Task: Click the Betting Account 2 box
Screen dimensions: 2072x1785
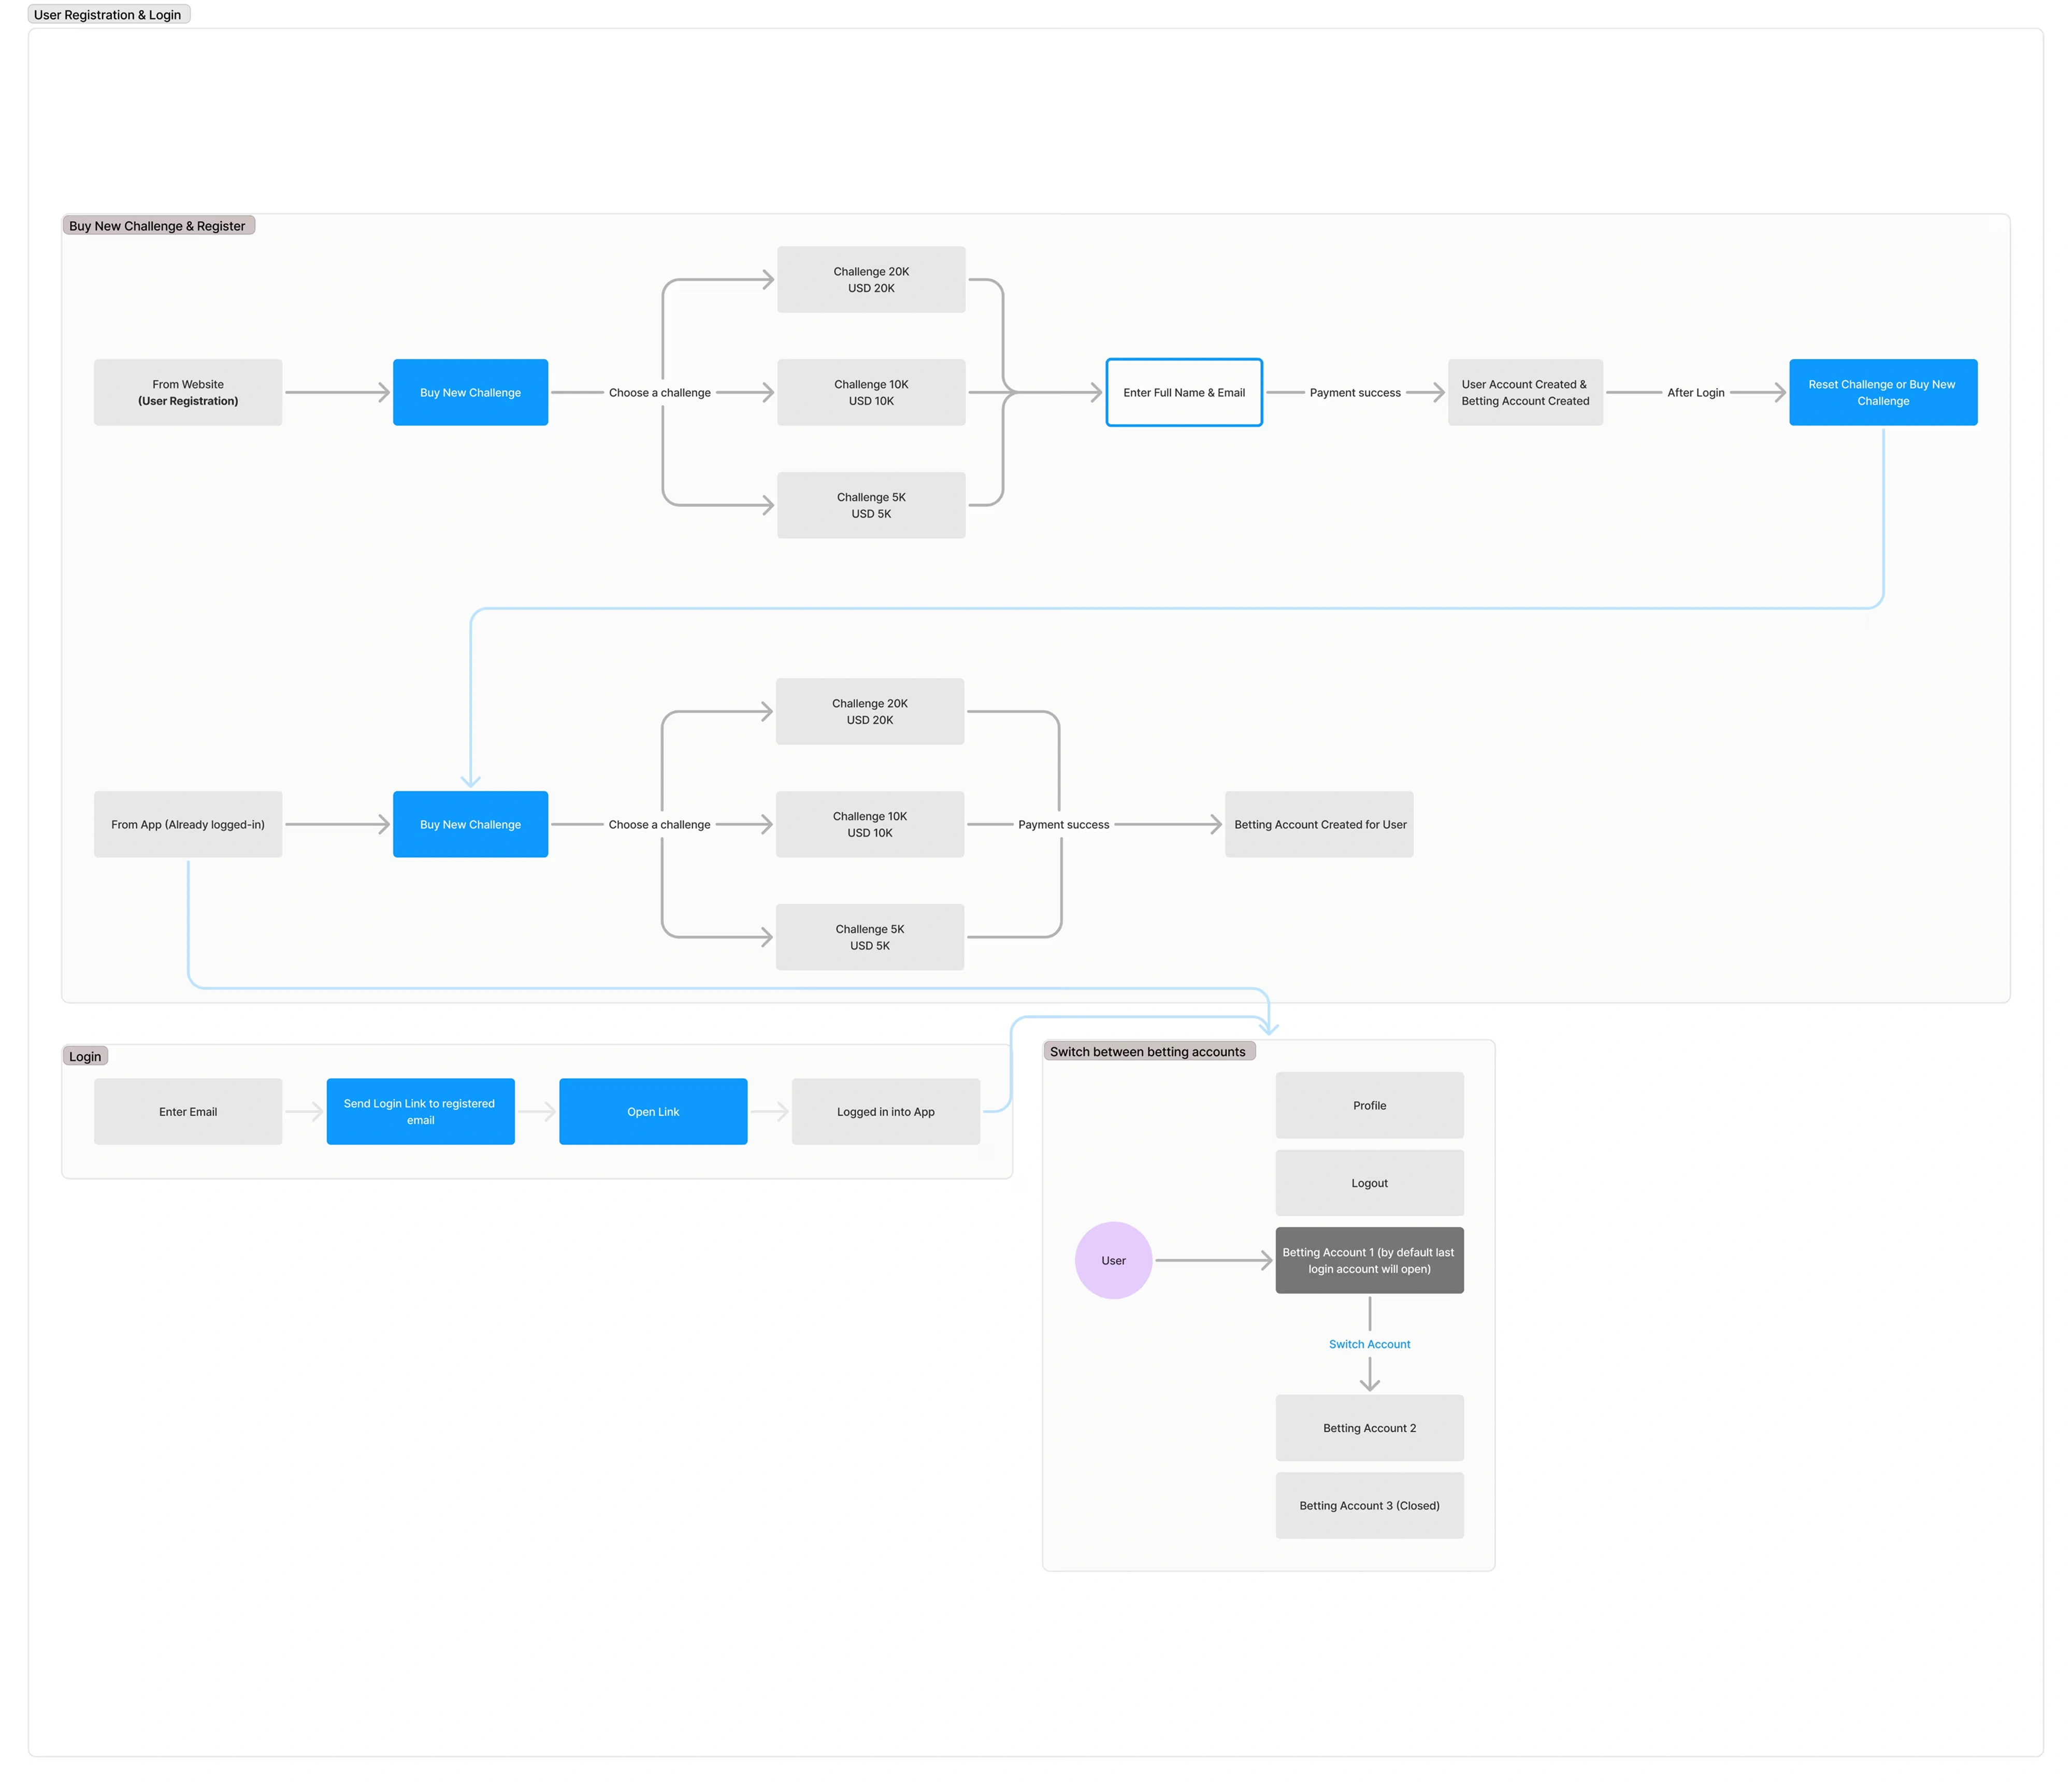Action: coord(1369,1427)
